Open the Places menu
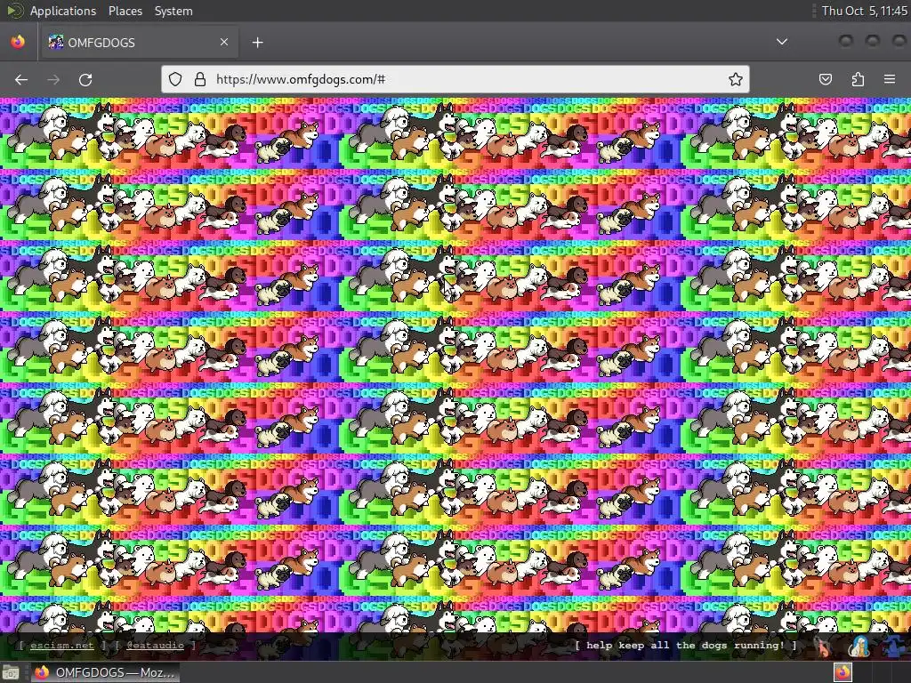Image resolution: width=911 pixels, height=683 pixels. pos(125,11)
